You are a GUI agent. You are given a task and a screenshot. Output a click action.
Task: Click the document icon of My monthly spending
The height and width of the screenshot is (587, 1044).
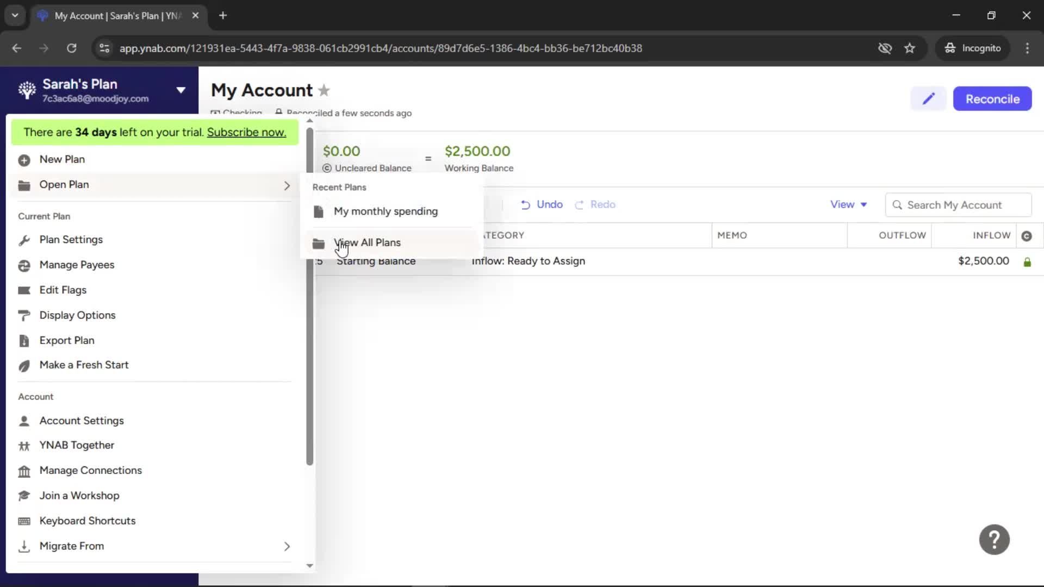[319, 211]
